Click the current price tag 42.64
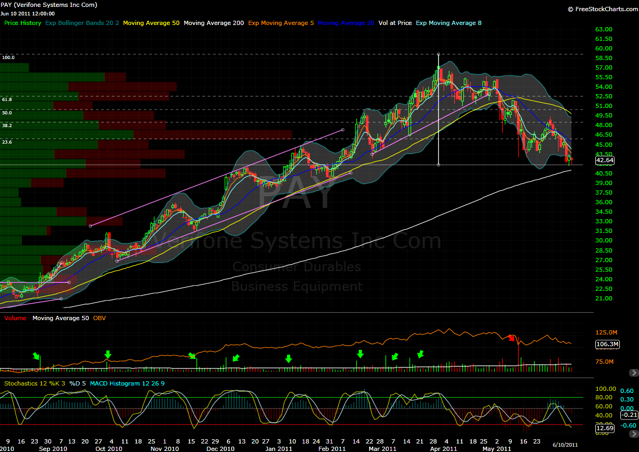Screen dimensions: 639x452 pyautogui.click(x=605, y=160)
